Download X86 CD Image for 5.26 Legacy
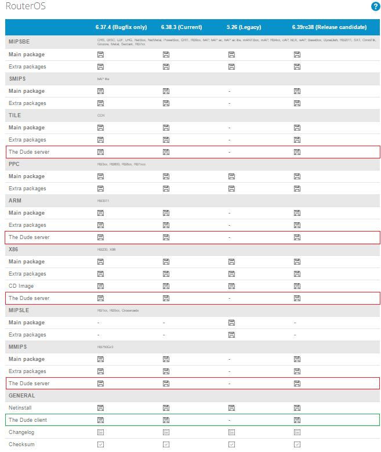381x452 pixels. click(231, 286)
